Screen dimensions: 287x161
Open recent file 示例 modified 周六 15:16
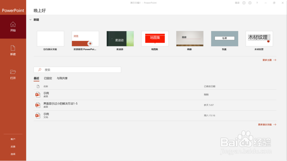[x=155, y=116]
